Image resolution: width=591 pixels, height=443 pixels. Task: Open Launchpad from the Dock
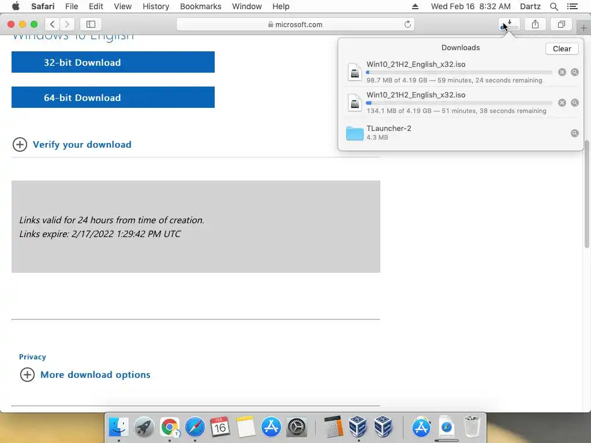click(x=144, y=427)
